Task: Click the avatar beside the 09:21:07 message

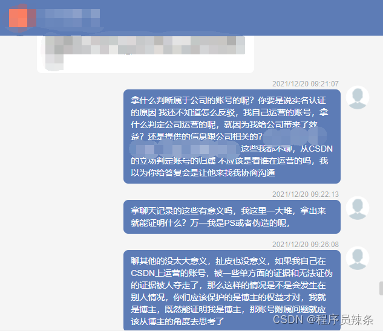Action: click(358, 98)
